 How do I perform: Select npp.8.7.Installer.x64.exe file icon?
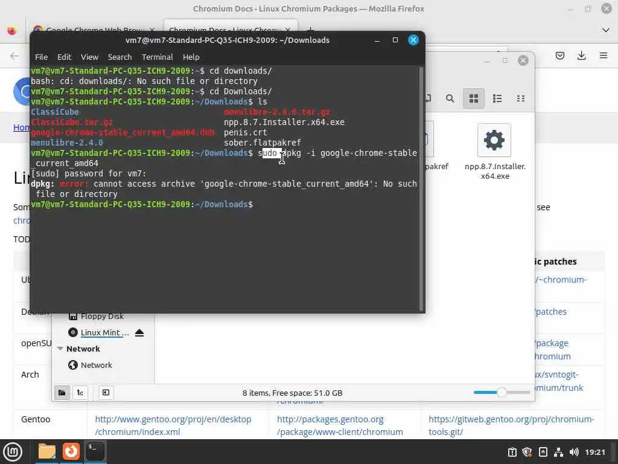coord(494,140)
